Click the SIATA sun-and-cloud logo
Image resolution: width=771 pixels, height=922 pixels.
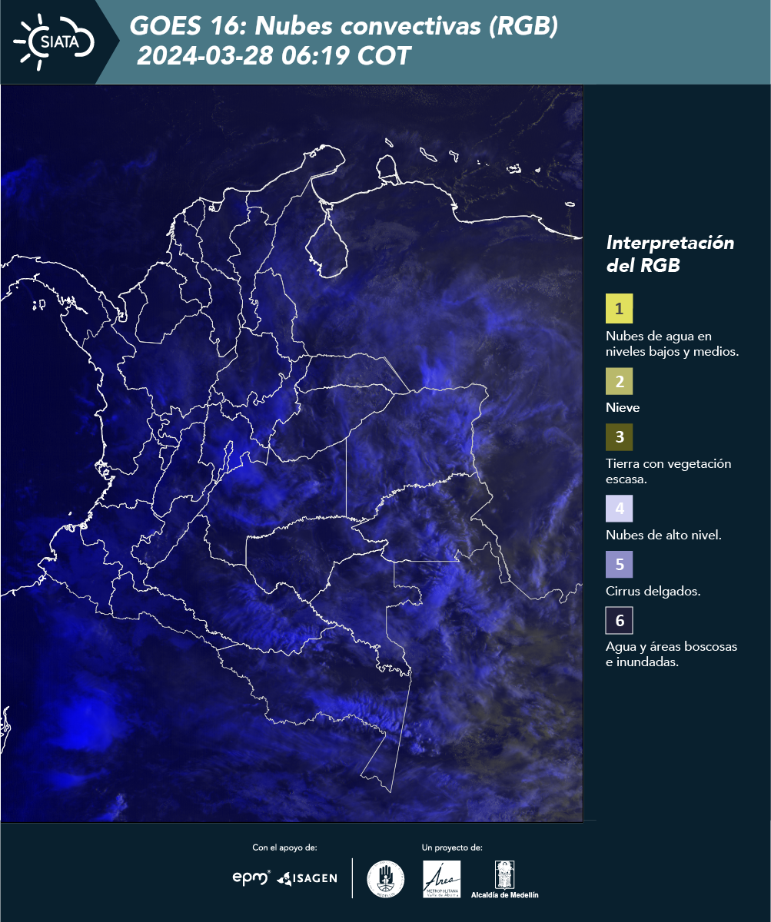[x=54, y=41]
